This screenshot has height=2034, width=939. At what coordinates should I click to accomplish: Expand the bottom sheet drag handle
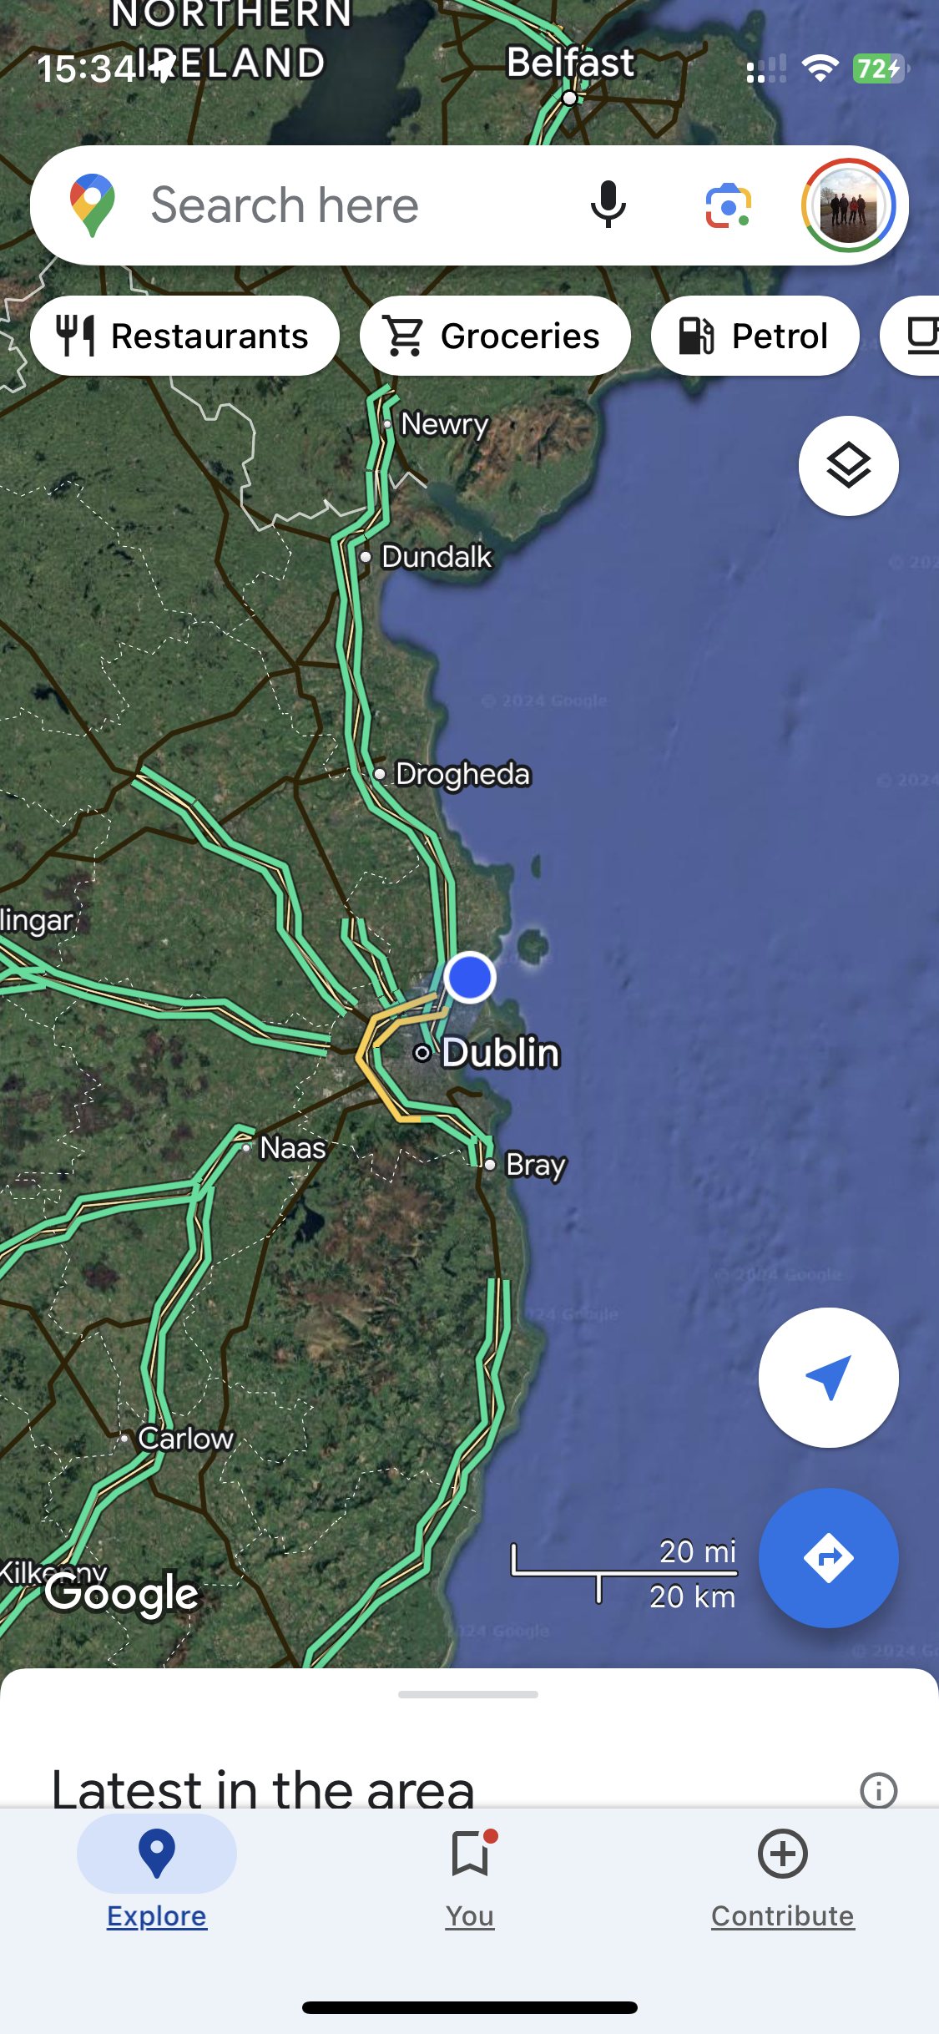[468, 1694]
